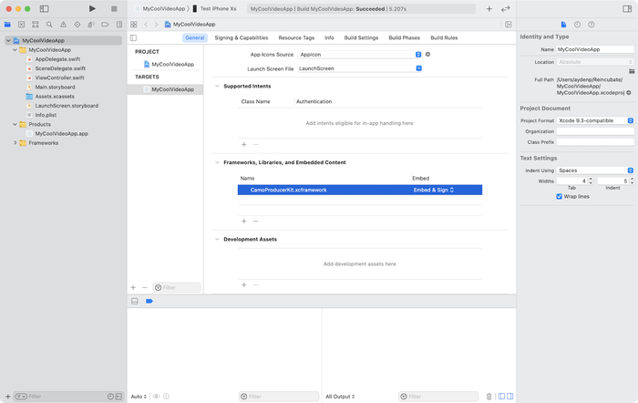
Task: Open the Quick Help inspector icon
Action: (592, 25)
